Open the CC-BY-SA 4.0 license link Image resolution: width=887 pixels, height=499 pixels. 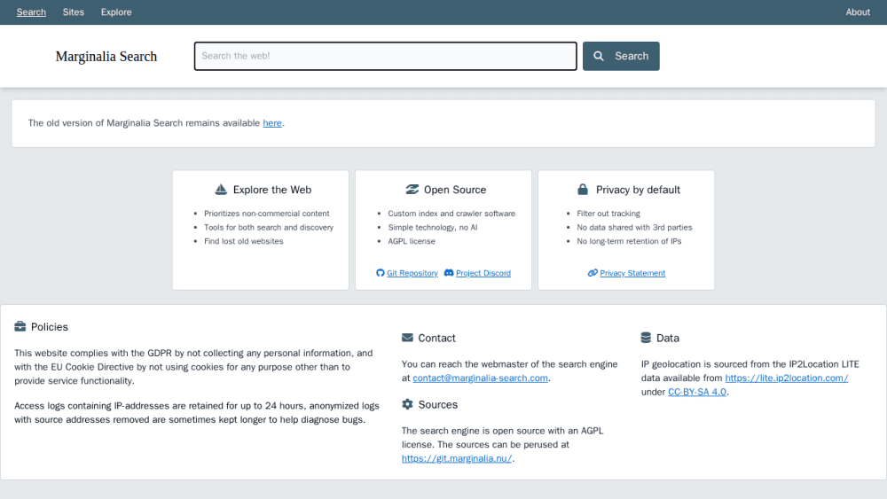pos(697,392)
